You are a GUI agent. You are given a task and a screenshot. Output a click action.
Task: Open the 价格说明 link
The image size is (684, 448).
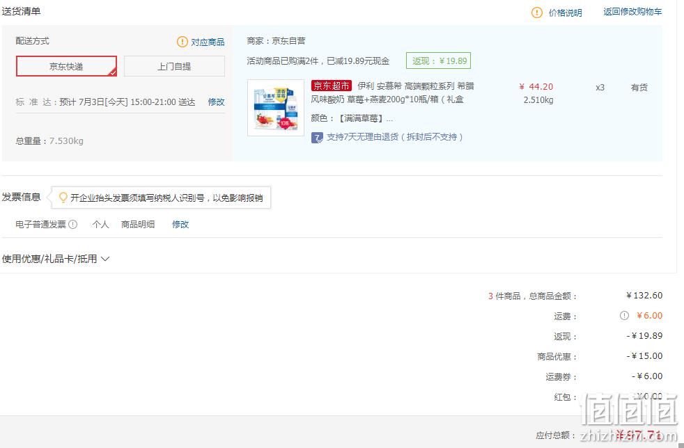point(566,13)
